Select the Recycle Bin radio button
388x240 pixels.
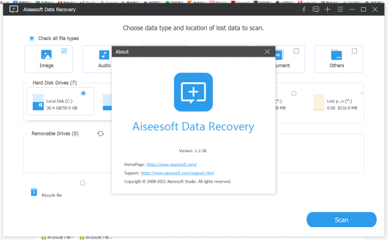click(x=83, y=183)
